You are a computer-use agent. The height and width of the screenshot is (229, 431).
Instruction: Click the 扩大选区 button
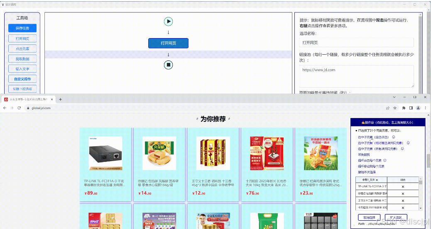[396, 217]
